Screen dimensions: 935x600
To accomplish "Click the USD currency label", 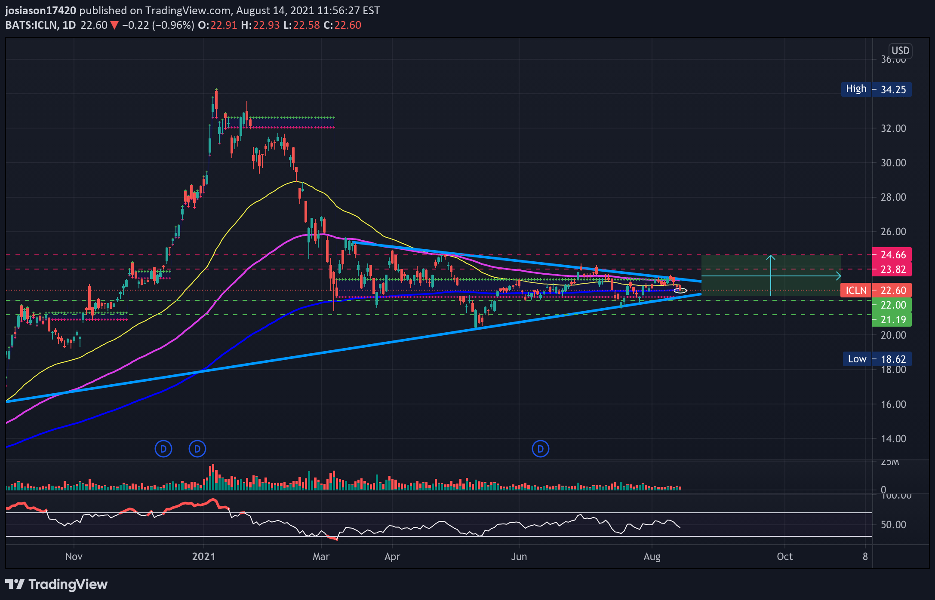I will coord(900,51).
